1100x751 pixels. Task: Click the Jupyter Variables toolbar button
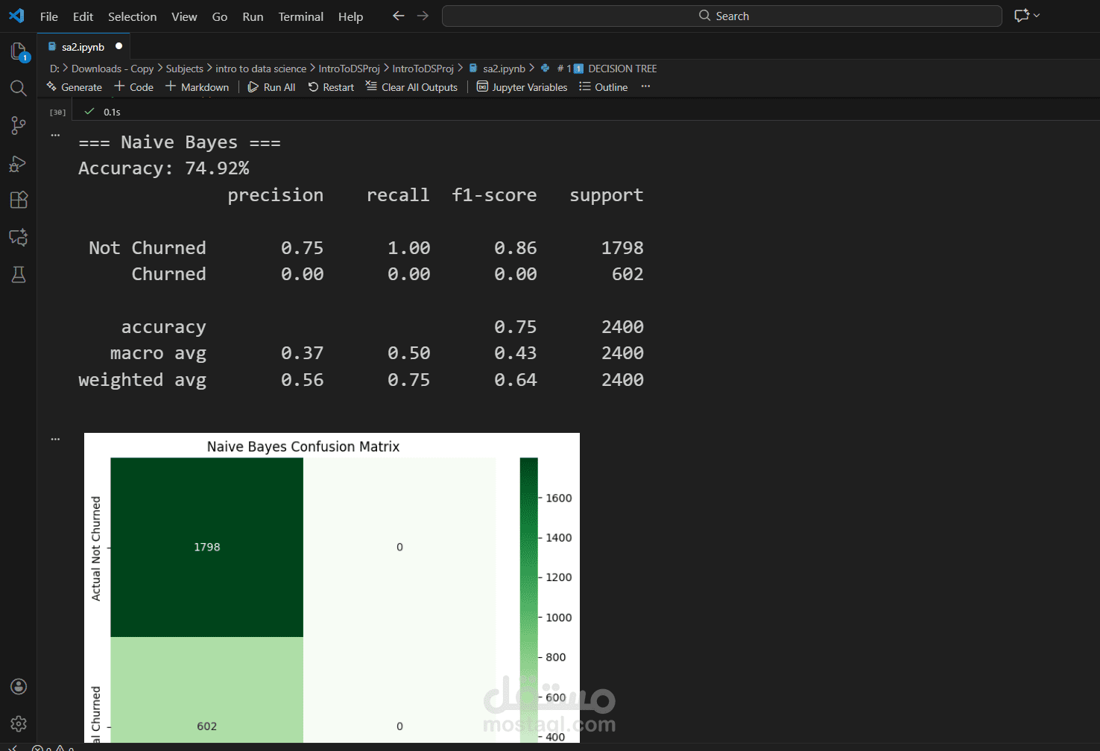(x=522, y=87)
